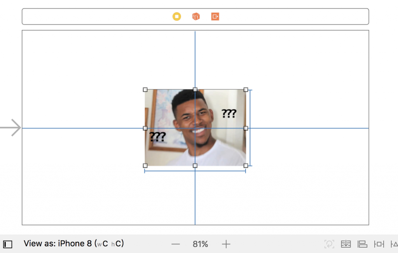Open the Resolve Auto Layout Issues icon
Image resolution: width=398 pixels, height=253 pixels.
pos(394,244)
